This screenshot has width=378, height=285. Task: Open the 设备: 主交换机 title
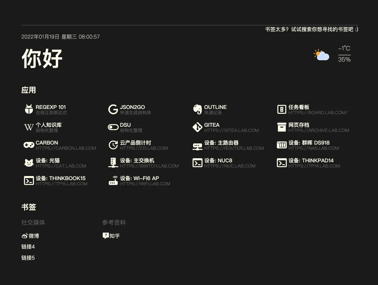coord(137,160)
